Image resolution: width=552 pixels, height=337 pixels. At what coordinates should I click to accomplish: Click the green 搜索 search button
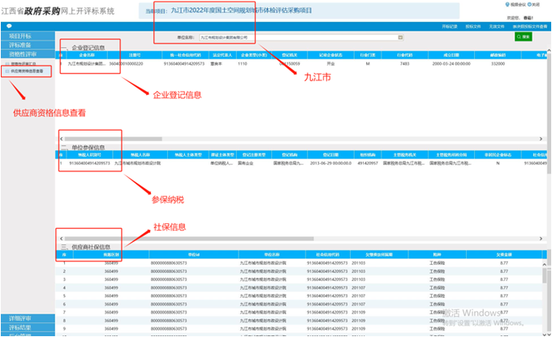[x=524, y=37]
